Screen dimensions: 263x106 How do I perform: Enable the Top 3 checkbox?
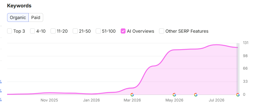(x=10, y=31)
